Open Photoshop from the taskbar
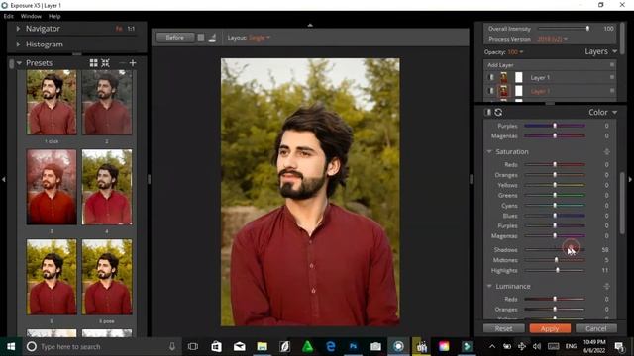This screenshot has width=634, height=356. [353, 346]
